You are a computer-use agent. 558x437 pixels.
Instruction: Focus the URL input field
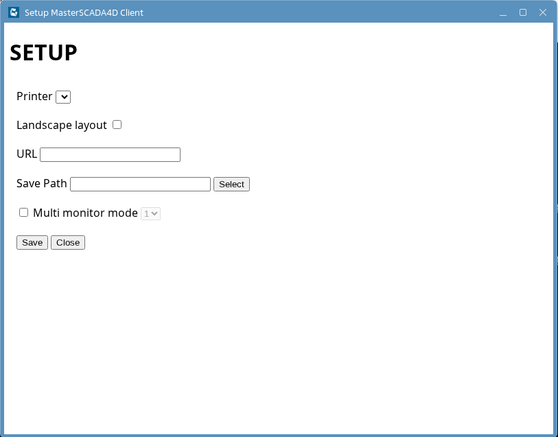coord(110,154)
